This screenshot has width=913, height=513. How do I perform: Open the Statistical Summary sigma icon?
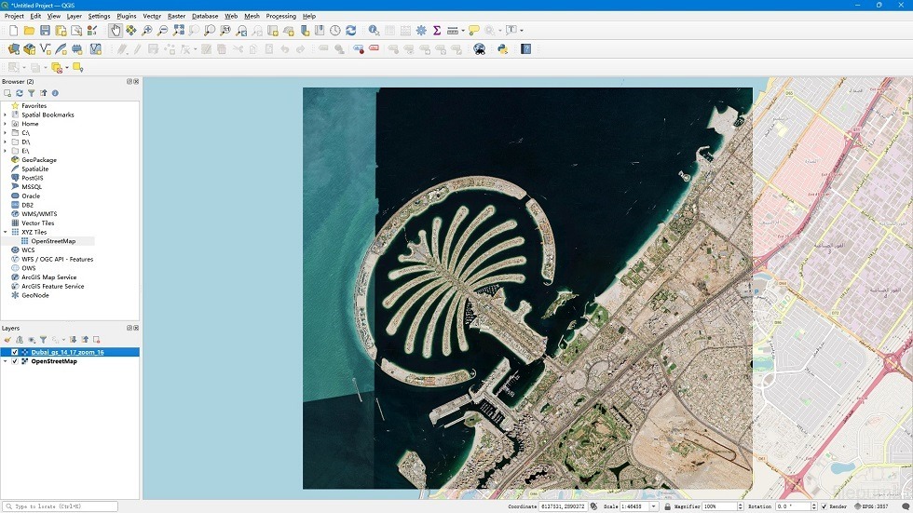(436, 31)
